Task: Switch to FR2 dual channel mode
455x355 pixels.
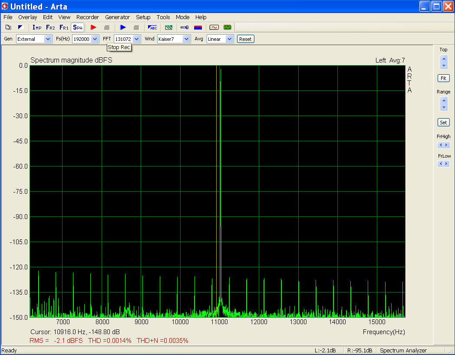Action: click(50, 27)
